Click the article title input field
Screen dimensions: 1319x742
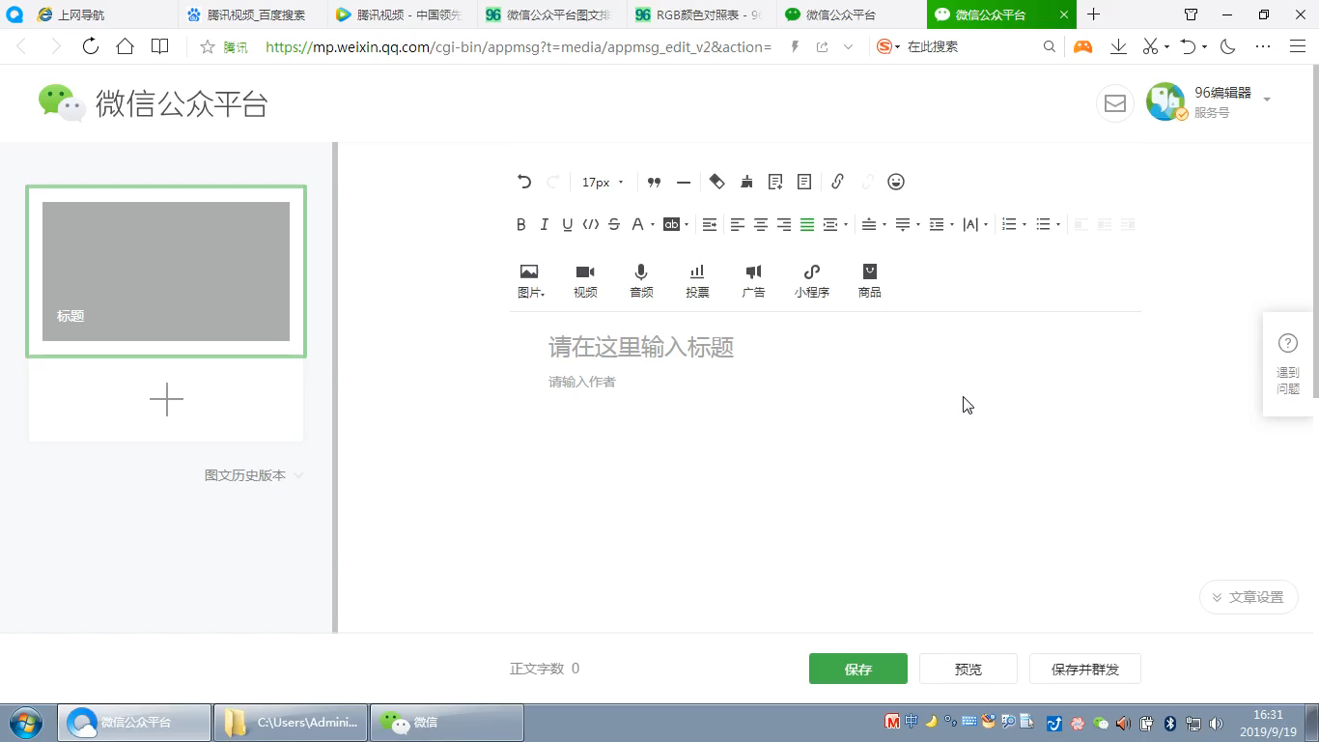click(x=826, y=347)
